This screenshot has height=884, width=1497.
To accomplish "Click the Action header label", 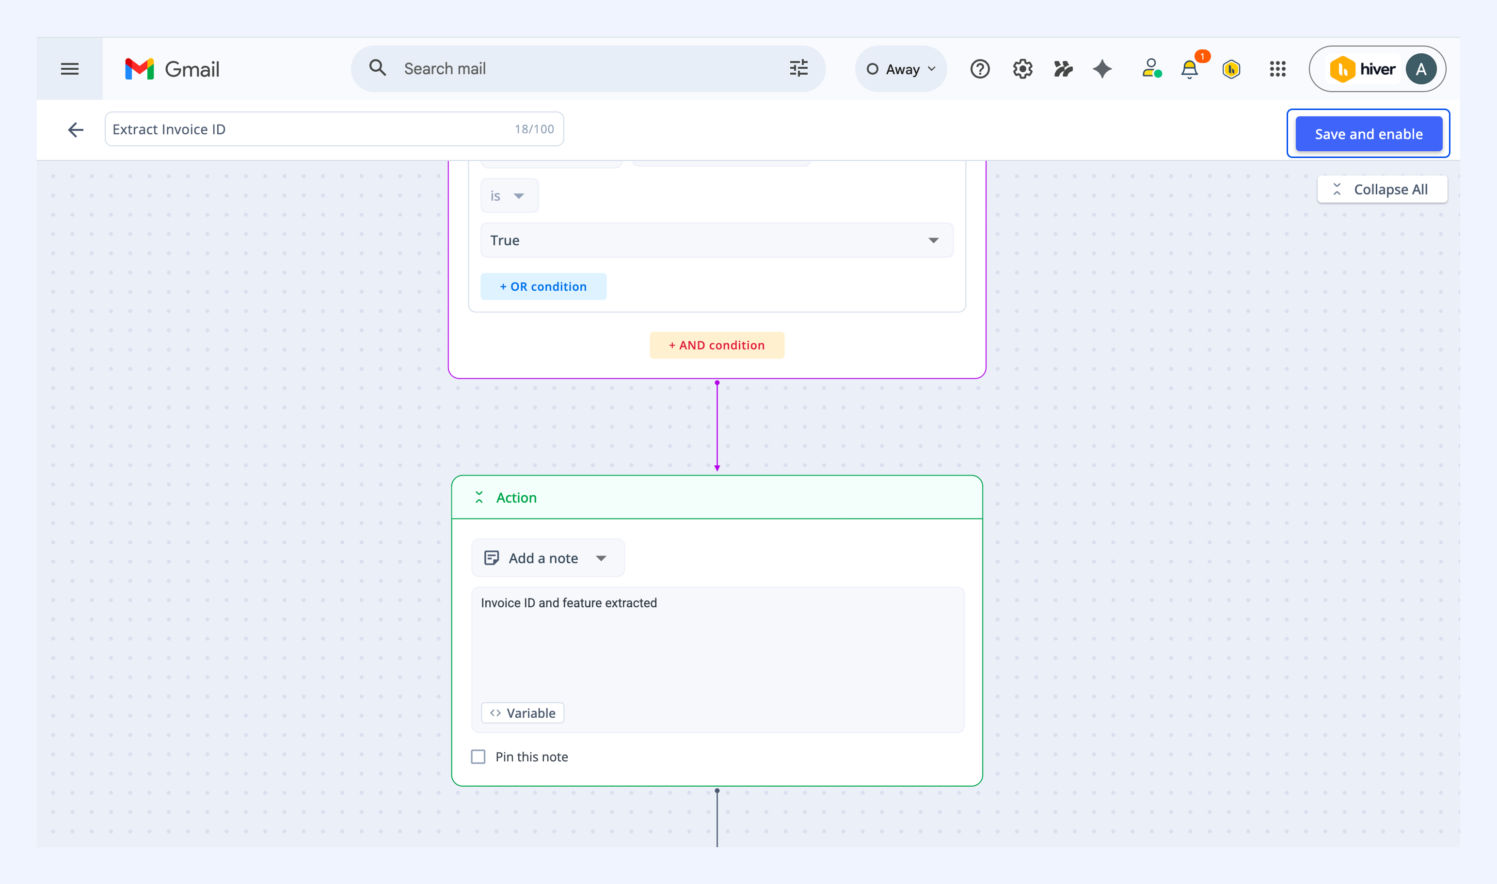I will pyautogui.click(x=516, y=498).
